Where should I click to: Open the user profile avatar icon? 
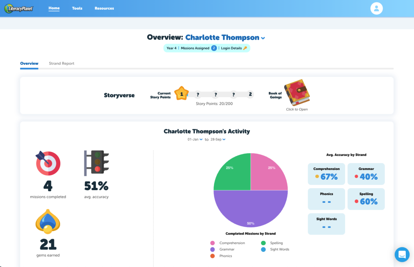pyautogui.click(x=376, y=9)
